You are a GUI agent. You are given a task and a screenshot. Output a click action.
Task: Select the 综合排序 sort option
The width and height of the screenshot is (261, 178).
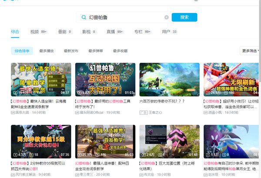(x=22, y=51)
